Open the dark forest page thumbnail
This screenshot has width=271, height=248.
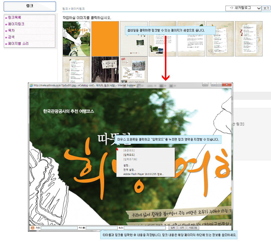[x=105, y=69]
